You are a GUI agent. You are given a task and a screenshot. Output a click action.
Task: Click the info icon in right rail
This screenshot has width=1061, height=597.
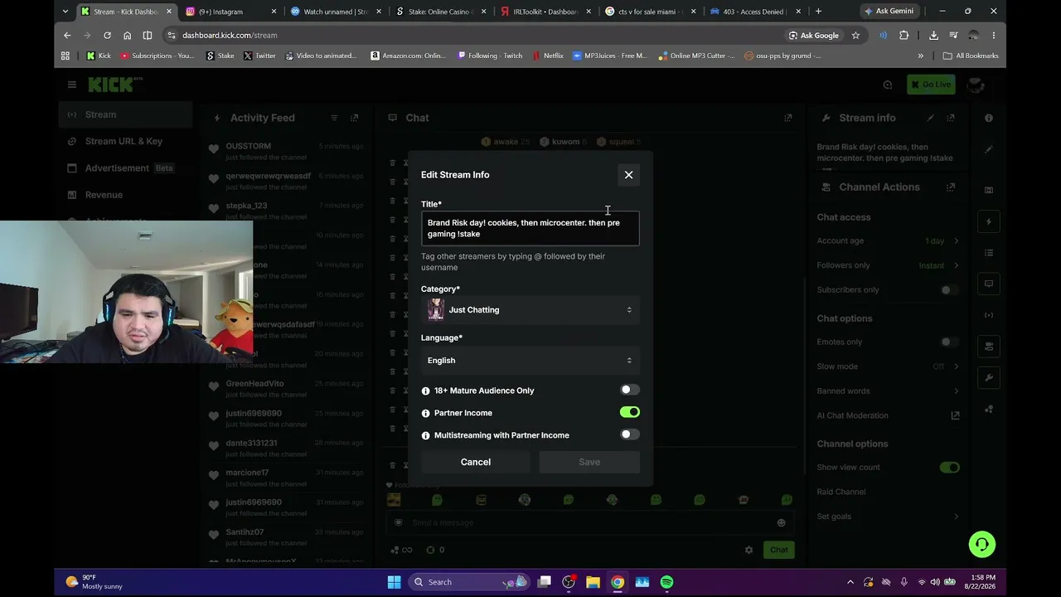(x=989, y=119)
